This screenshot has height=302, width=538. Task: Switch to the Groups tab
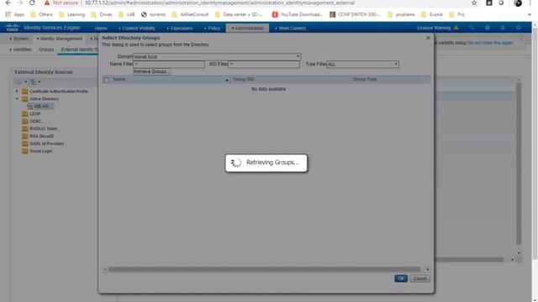[x=46, y=49]
